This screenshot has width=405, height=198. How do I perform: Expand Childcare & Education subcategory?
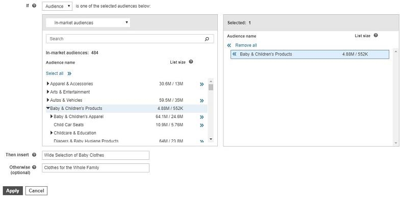(52, 133)
